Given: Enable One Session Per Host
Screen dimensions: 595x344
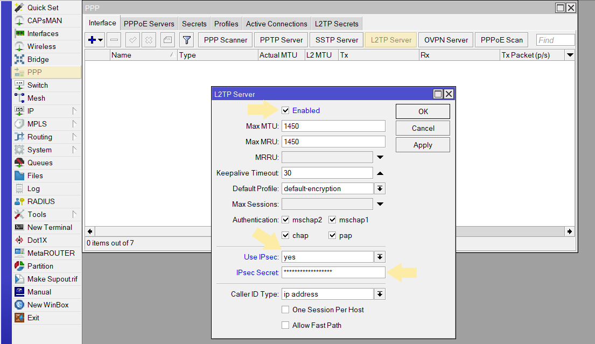Looking at the screenshot, I should [x=285, y=310].
